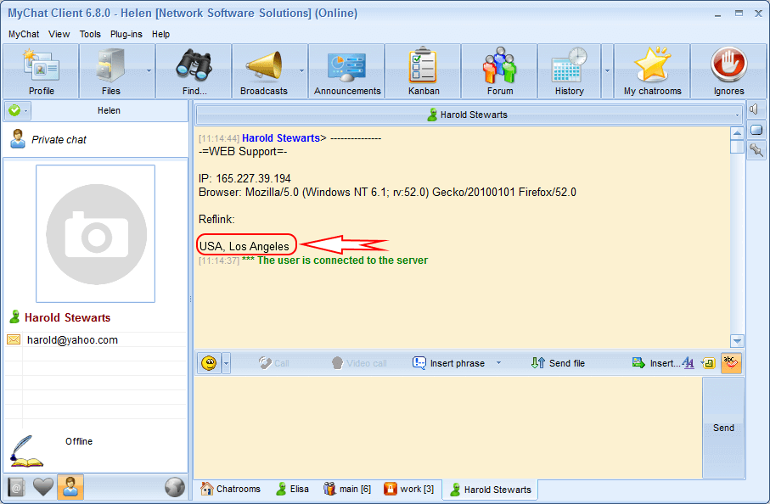The width and height of the screenshot is (770, 504).
Task: Click the pin icon on right panel
Action: tap(756, 149)
